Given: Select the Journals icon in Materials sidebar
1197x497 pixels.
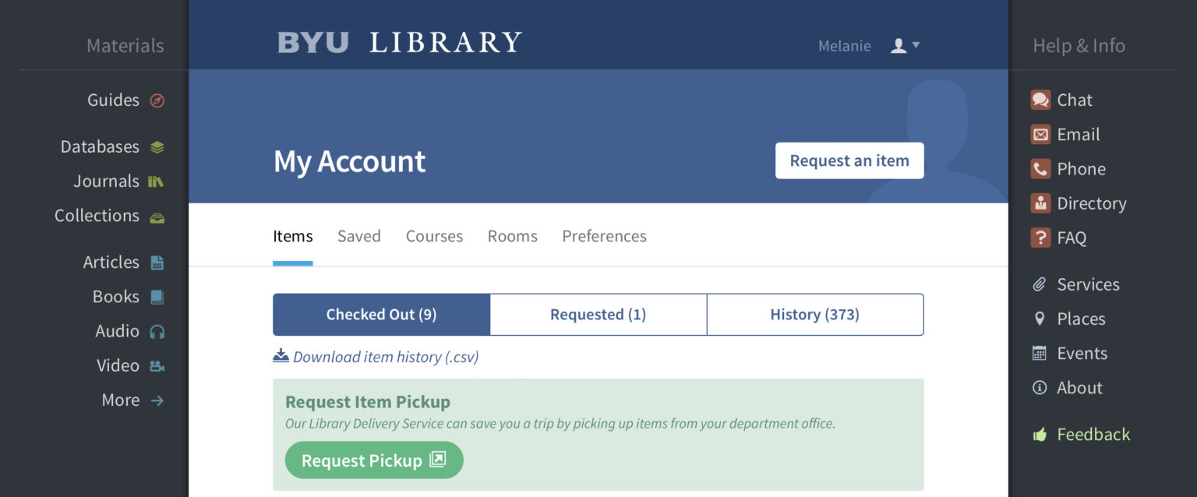Looking at the screenshot, I should pyautogui.click(x=156, y=181).
